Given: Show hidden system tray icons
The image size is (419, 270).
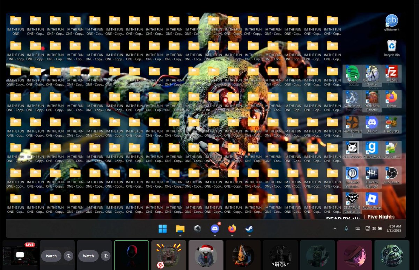Looking at the screenshot, I should pyautogui.click(x=335, y=228).
